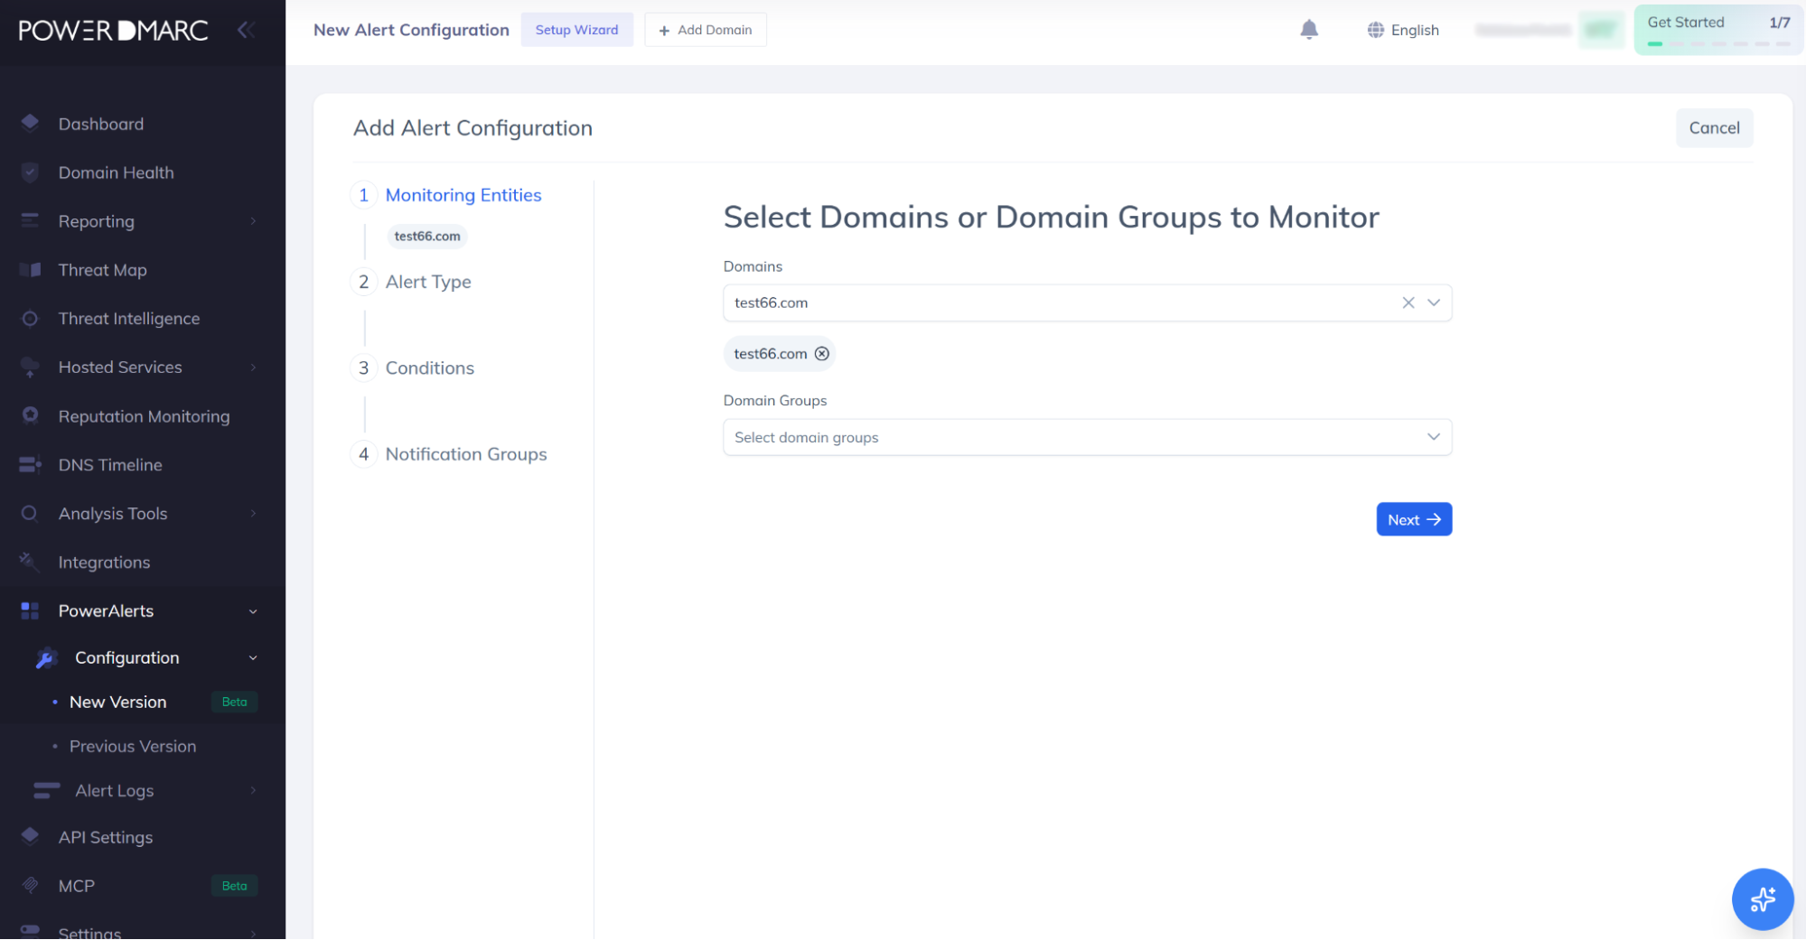
Task: Expand the Domains dropdown arrow
Action: [1433, 302]
